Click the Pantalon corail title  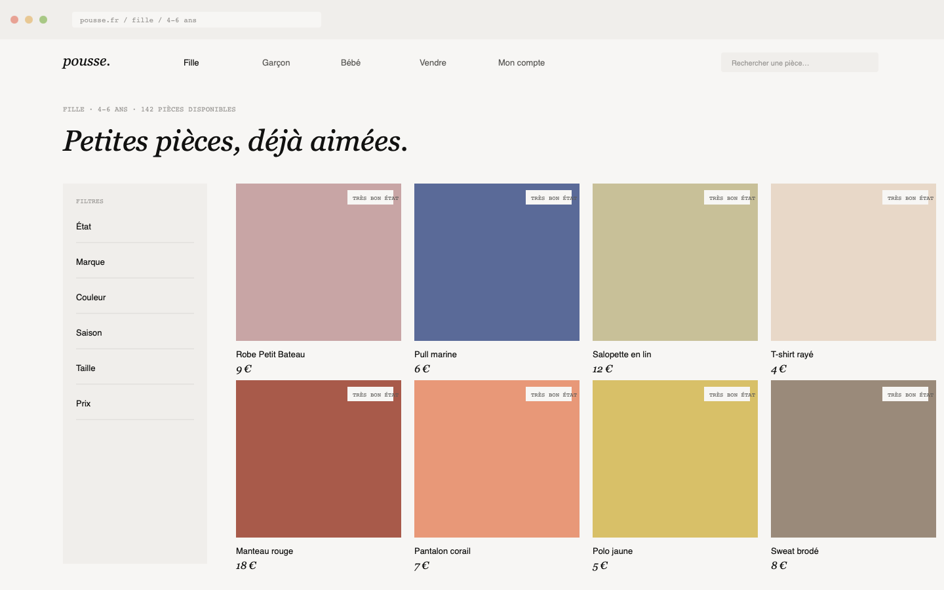(x=442, y=551)
